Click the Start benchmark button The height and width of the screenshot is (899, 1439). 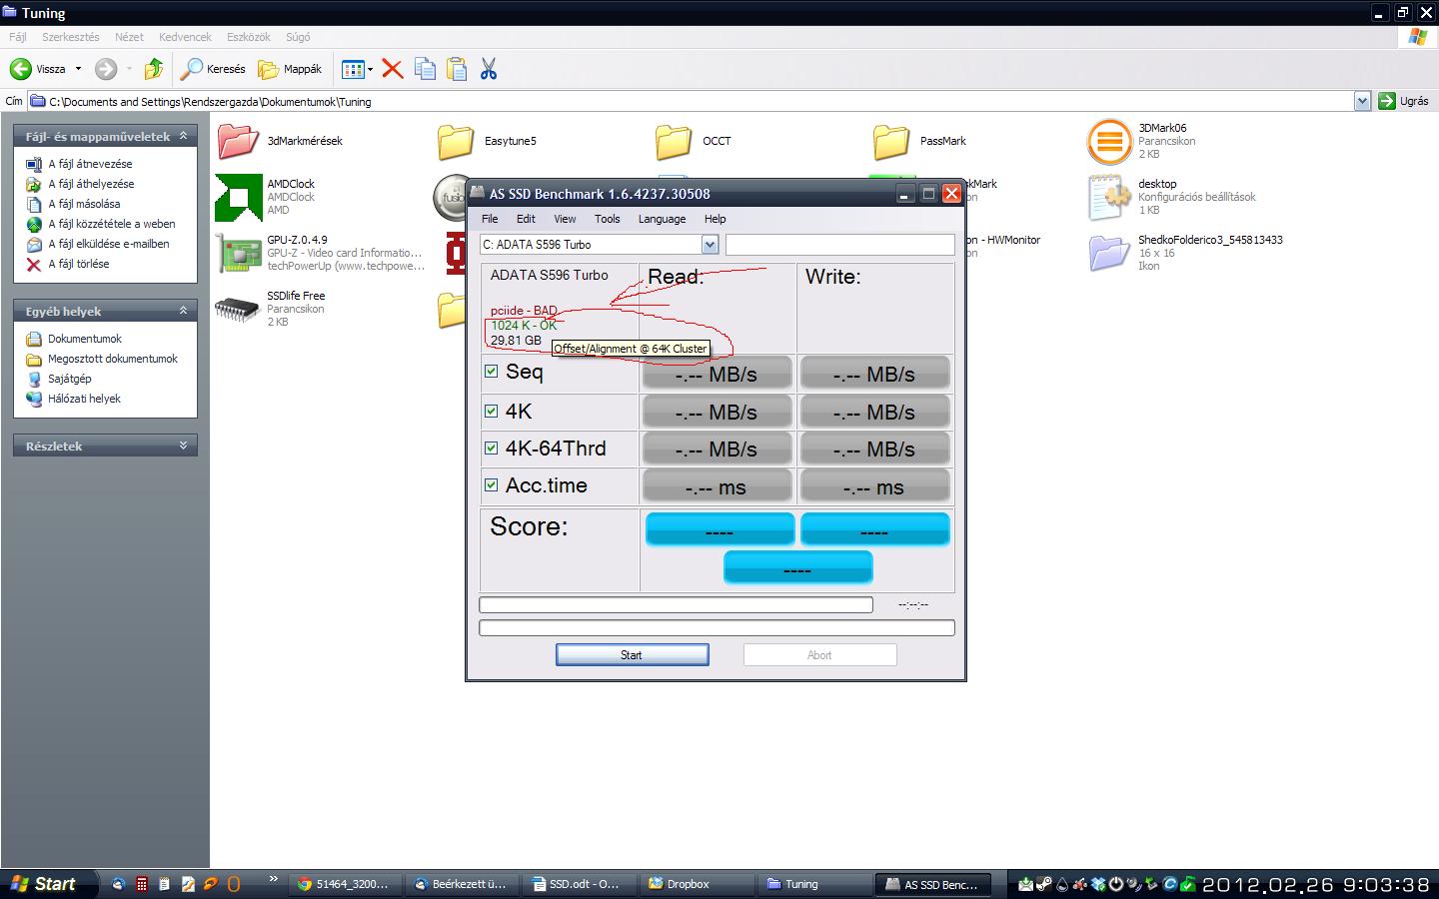[x=632, y=655]
